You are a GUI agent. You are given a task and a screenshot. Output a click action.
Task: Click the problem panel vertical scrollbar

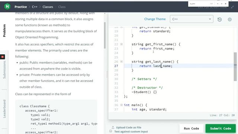coord(105,35)
